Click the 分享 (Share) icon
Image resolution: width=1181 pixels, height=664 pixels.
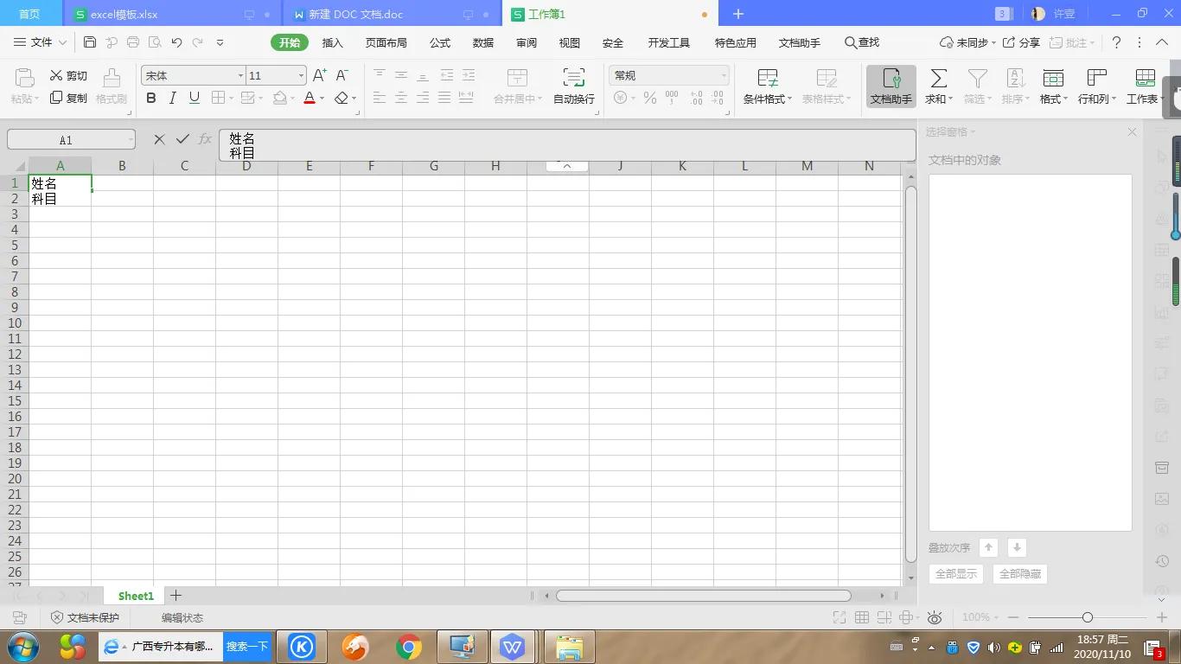click(x=1009, y=42)
